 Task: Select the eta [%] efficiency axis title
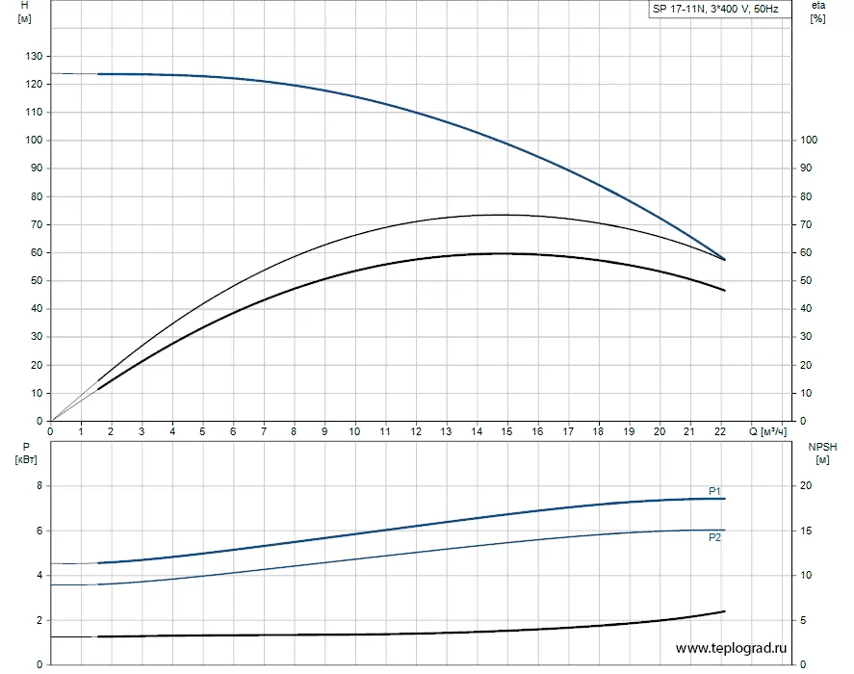pos(818,13)
